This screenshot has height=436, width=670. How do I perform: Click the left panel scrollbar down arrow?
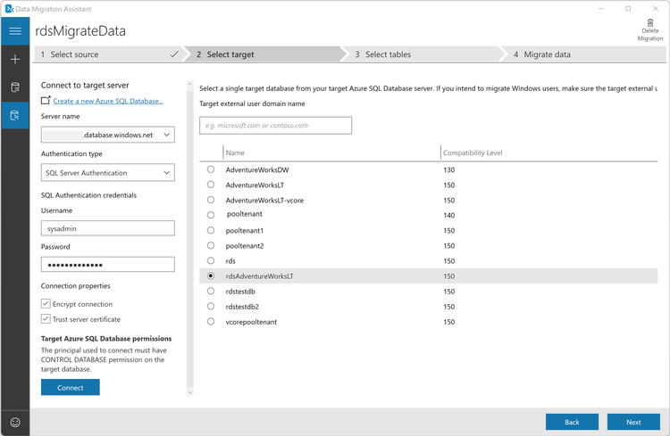(x=190, y=392)
